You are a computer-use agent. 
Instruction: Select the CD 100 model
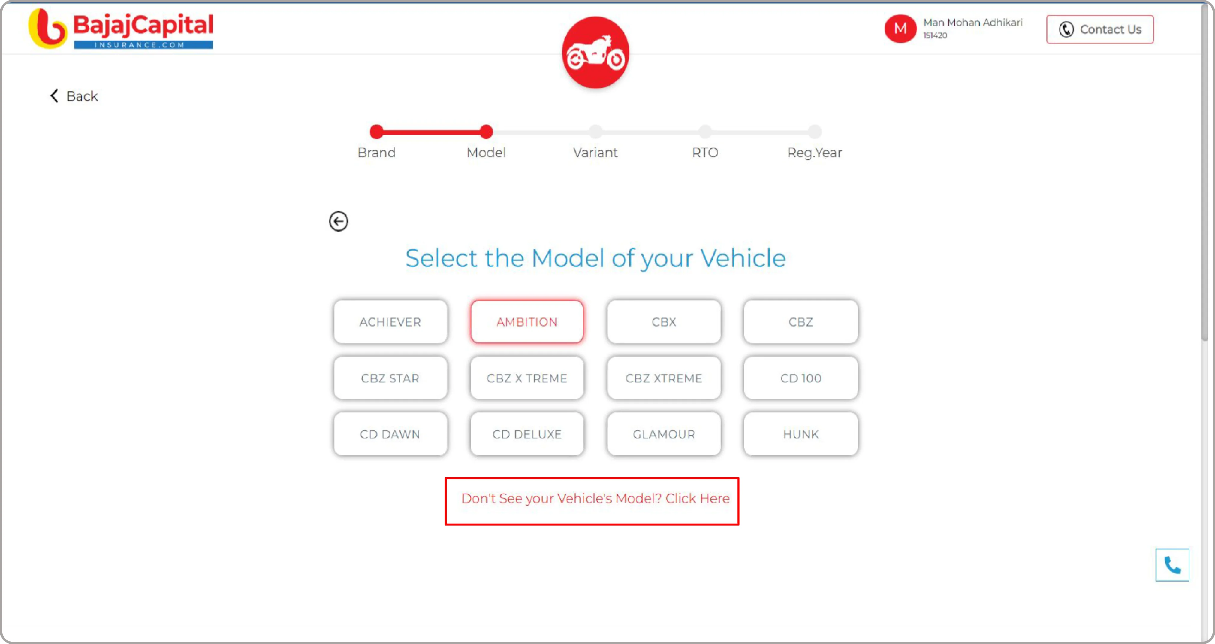[x=800, y=378]
